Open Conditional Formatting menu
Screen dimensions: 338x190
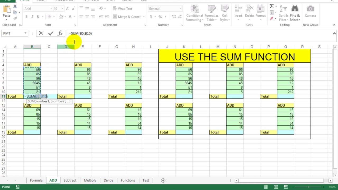[x=194, y=13]
